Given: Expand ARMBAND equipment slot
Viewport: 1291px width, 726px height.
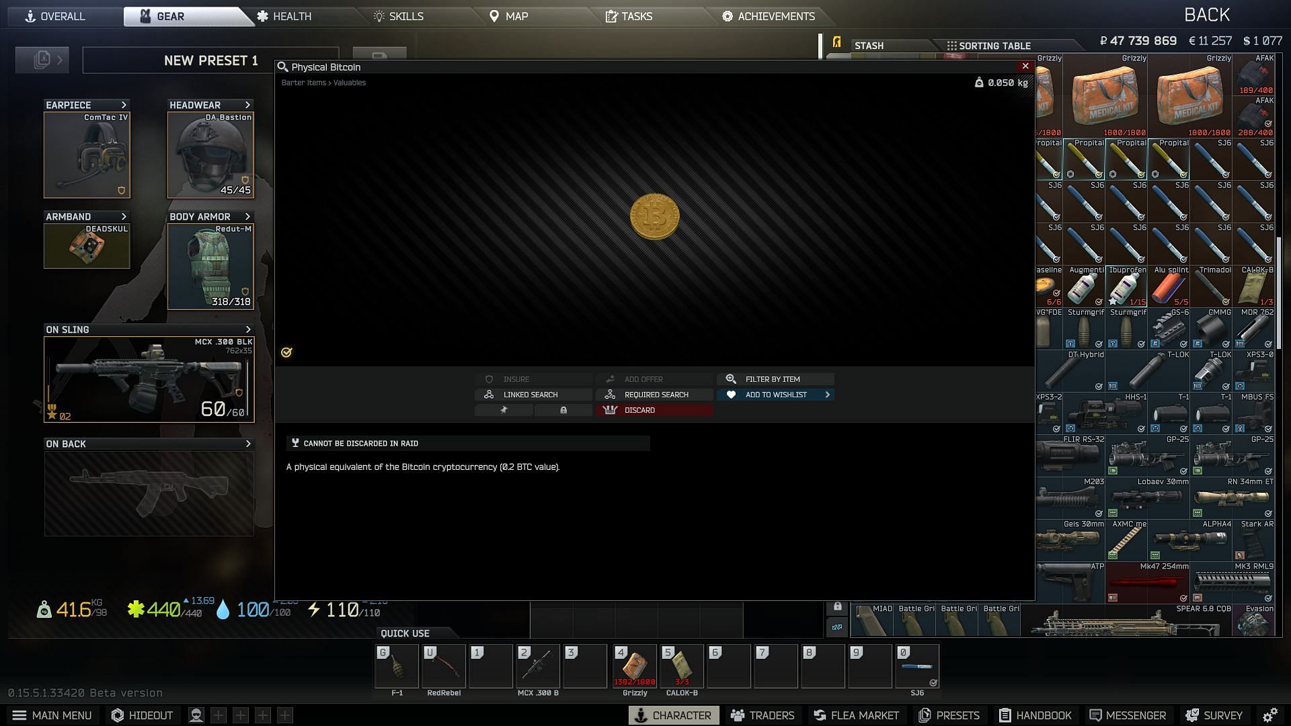Looking at the screenshot, I should point(123,215).
